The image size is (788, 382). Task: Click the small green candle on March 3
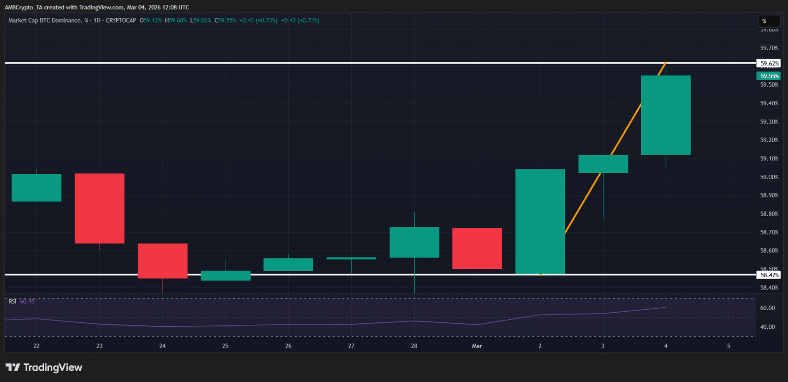[603, 164]
